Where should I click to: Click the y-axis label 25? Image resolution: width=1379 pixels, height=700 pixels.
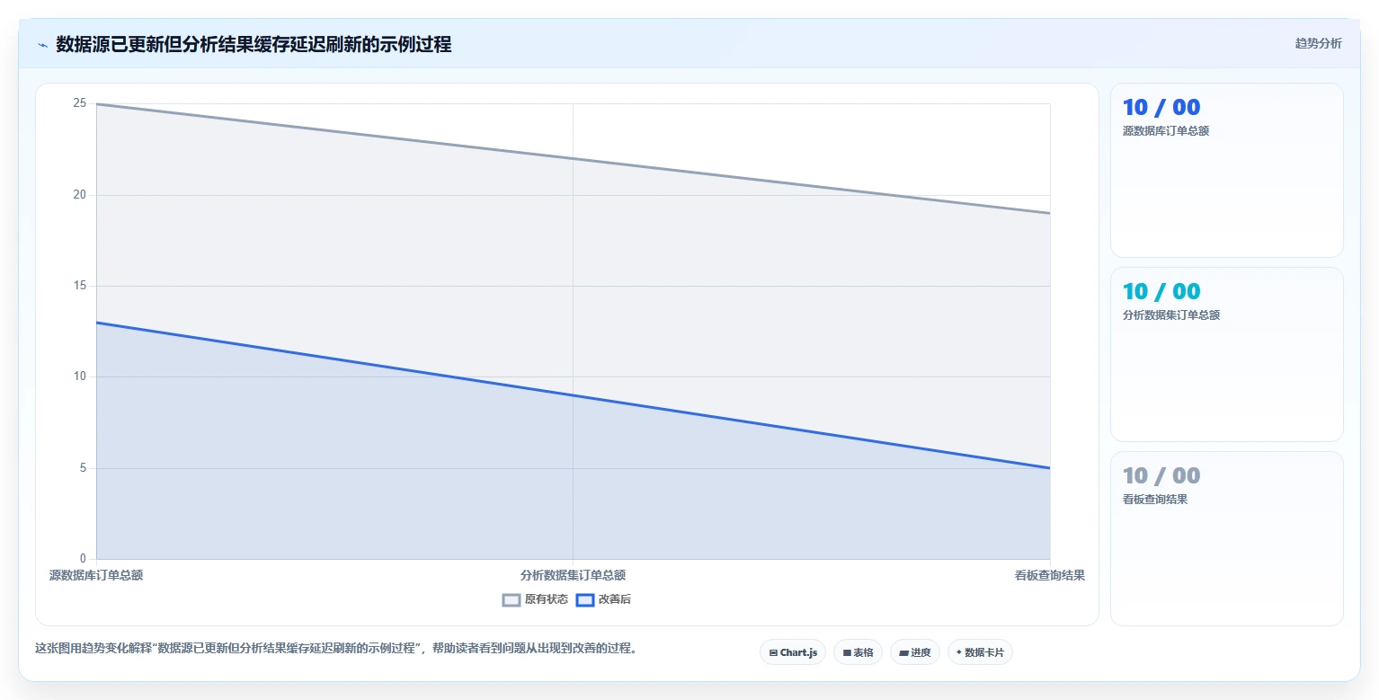pos(80,103)
